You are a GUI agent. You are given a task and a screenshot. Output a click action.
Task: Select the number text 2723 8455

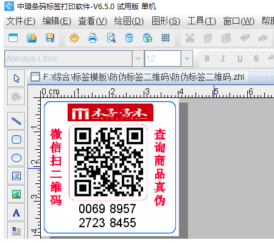[x=107, y=223]
